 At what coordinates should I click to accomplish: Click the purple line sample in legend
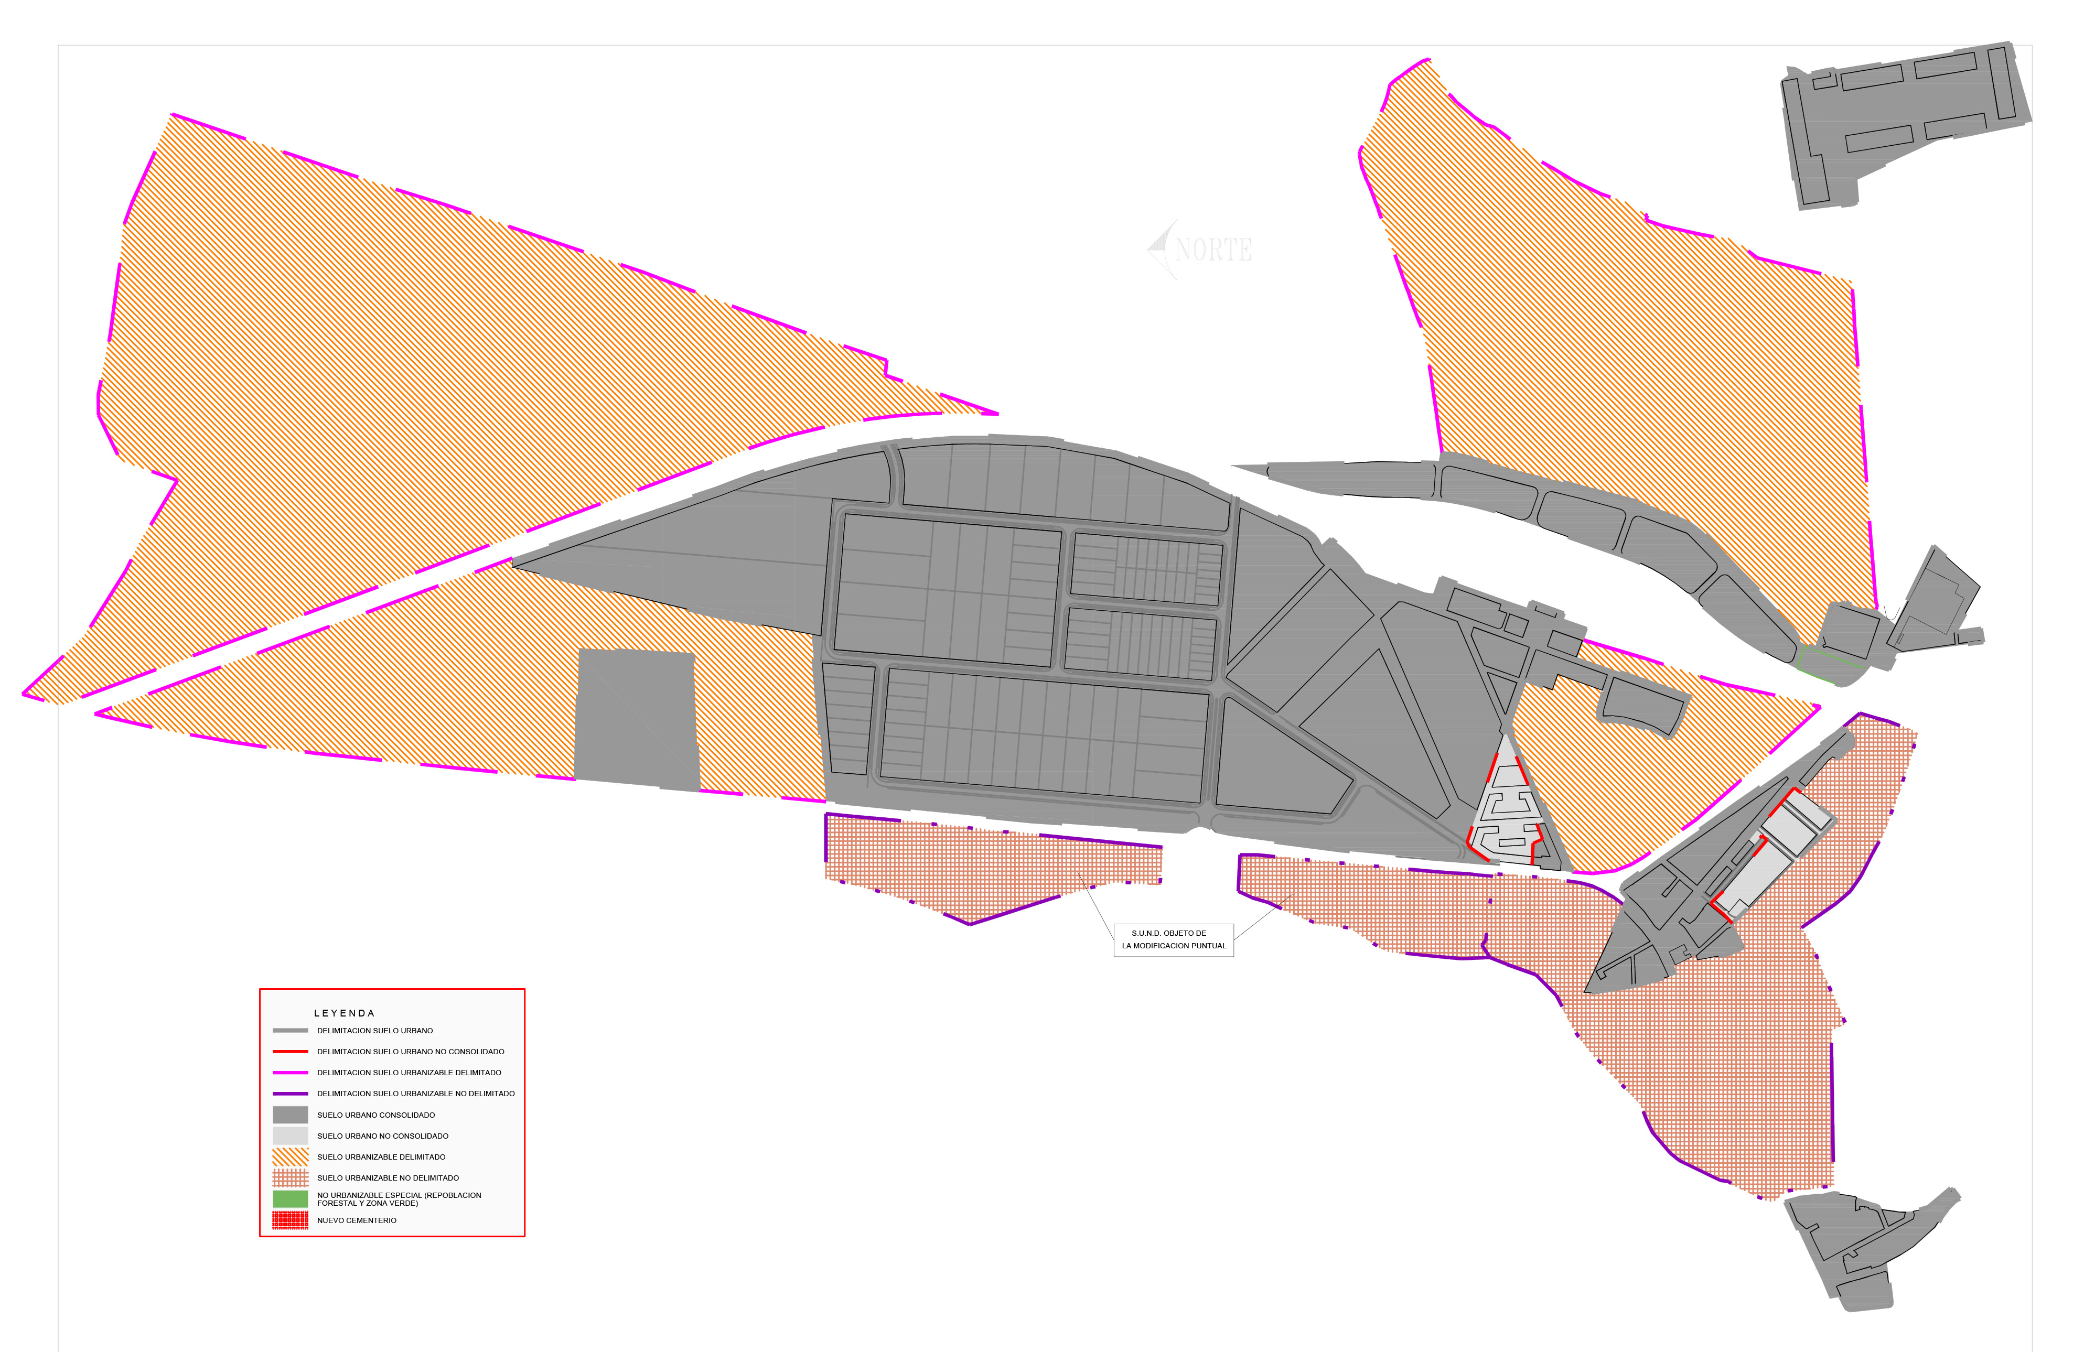click(x=290, y=1094)
